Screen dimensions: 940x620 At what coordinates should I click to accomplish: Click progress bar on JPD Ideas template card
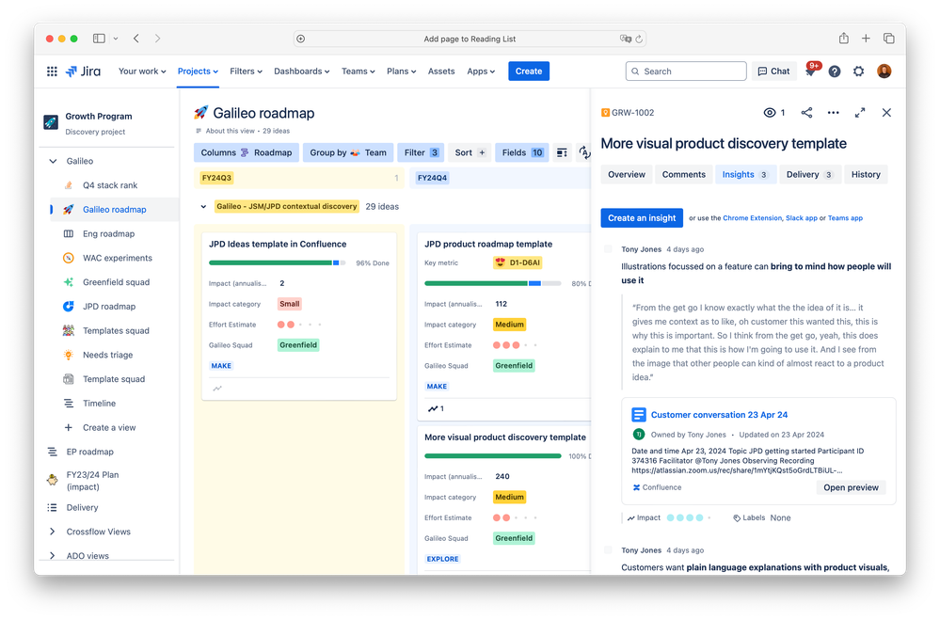click(277, 263)
